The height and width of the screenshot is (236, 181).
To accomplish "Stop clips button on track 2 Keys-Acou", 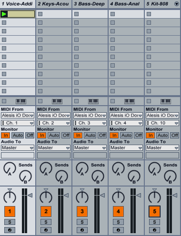I will pos(40,101).
